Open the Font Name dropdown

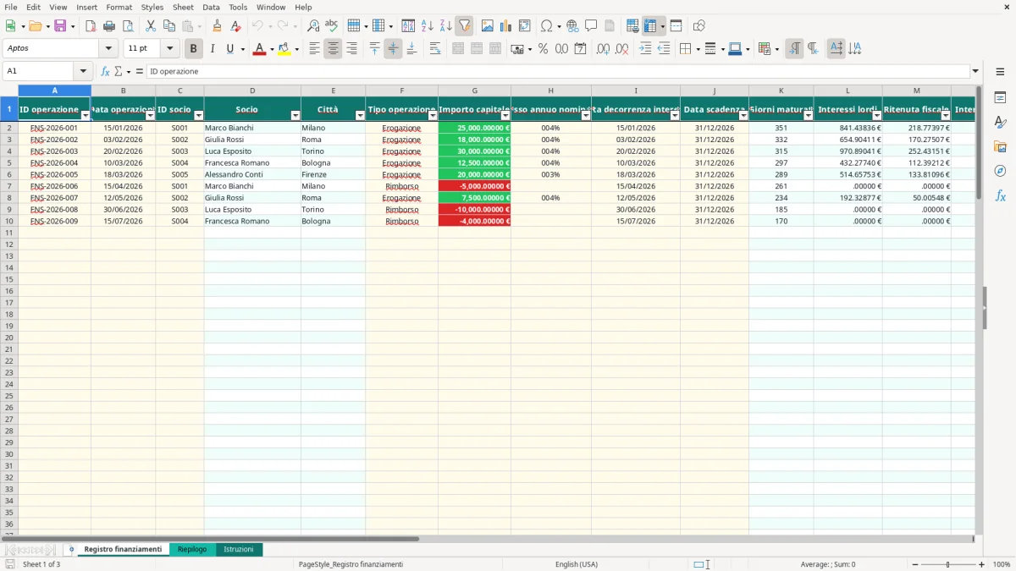click(108, 49)
